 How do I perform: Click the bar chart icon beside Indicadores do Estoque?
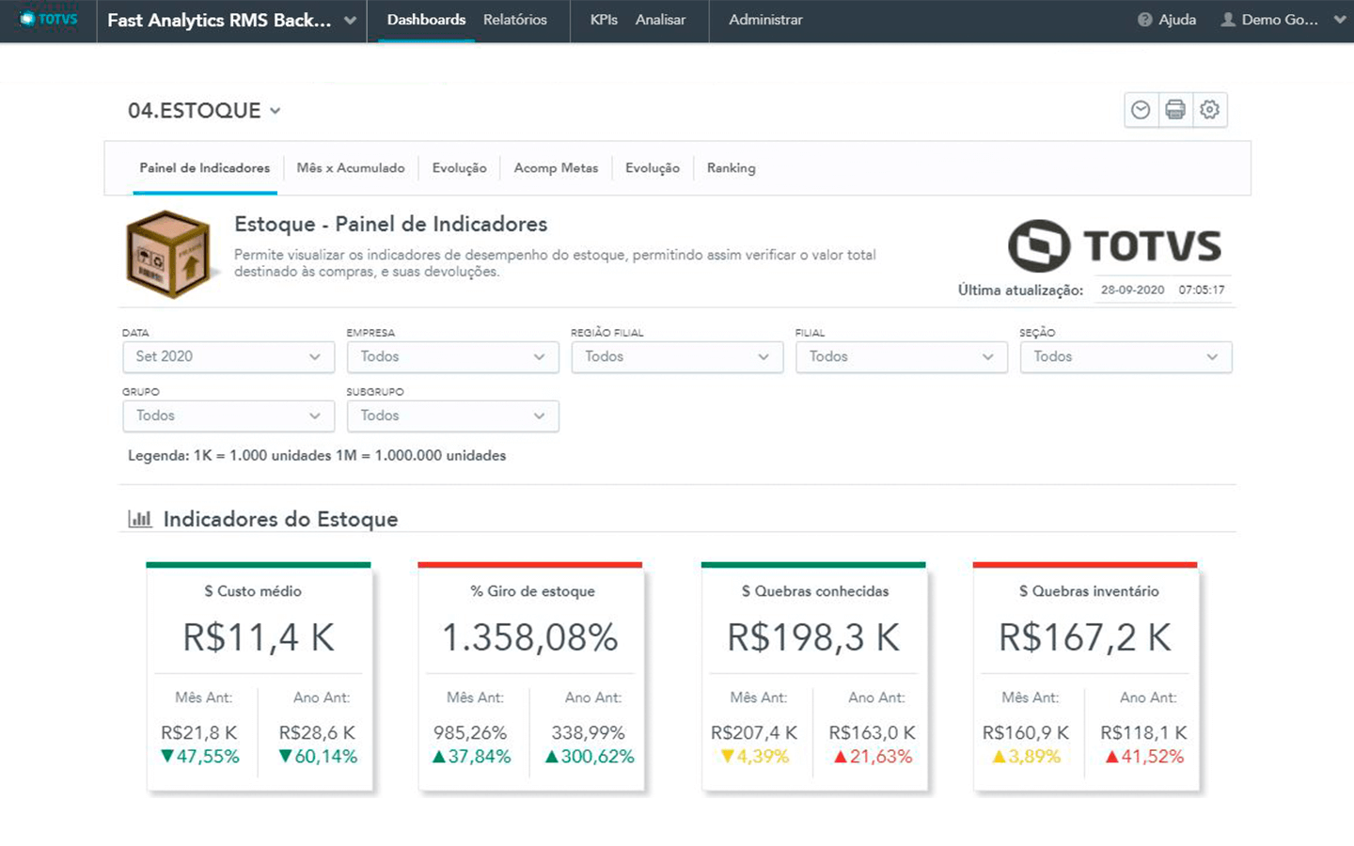[x=140, y=519]
